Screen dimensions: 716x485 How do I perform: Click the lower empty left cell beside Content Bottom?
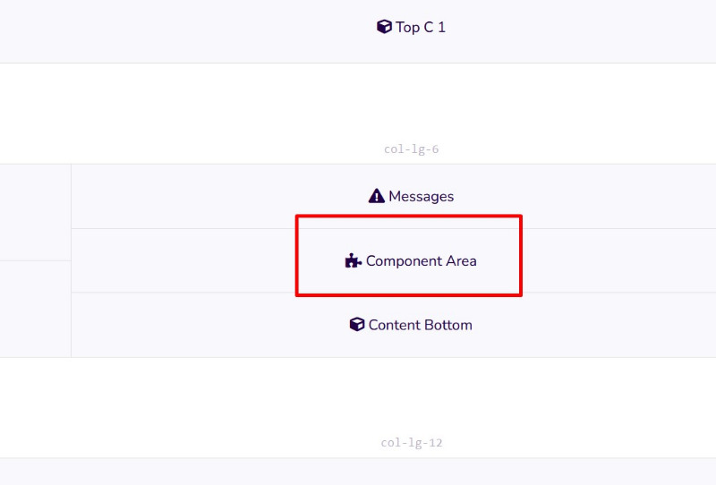pos(35,309)
